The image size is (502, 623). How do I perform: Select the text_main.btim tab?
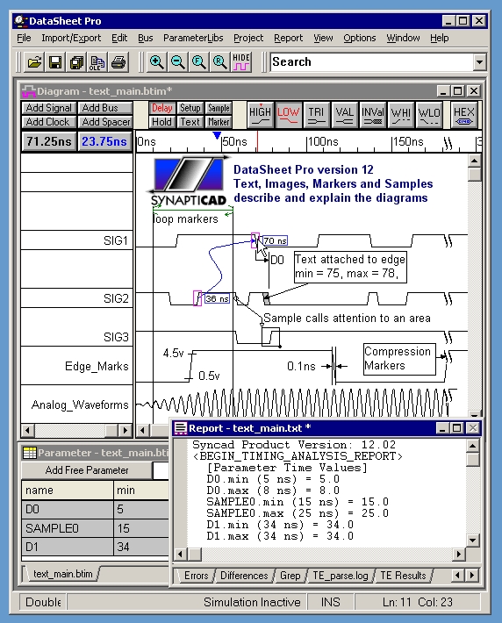pyautogui.click(x=63, y=574)
